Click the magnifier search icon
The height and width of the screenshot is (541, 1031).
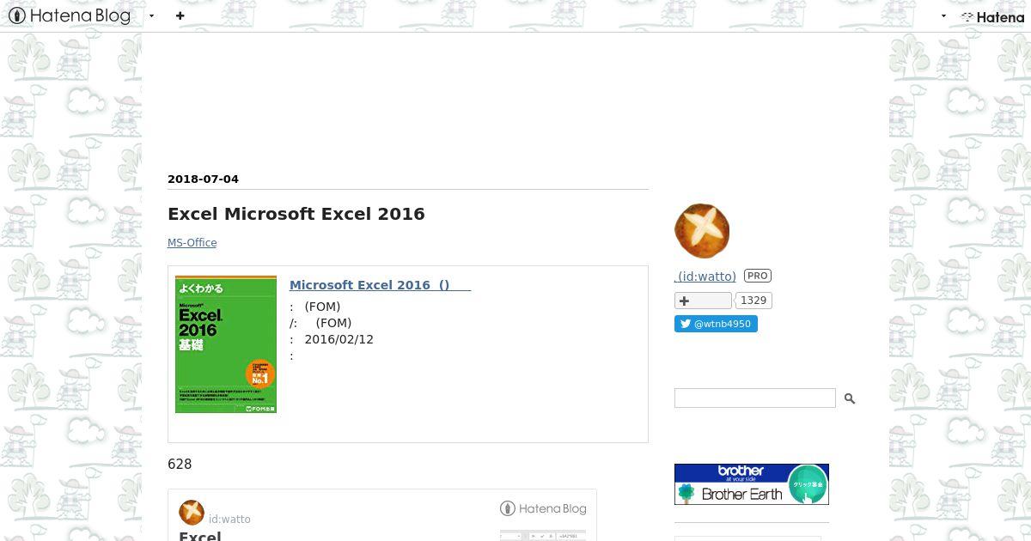(x=850, y=398)
